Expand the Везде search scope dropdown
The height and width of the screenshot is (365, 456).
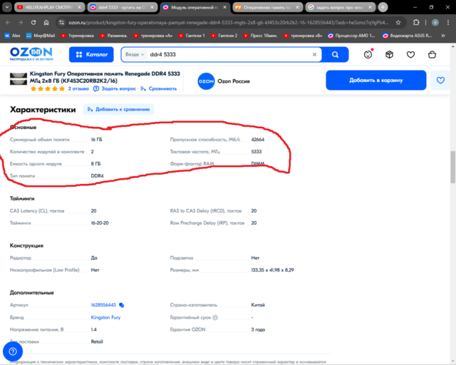135,54
